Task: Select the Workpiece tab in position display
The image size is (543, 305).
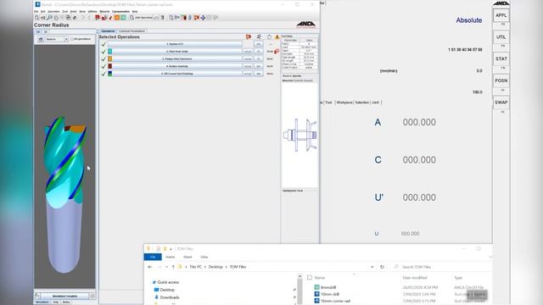Action: click(x=344, y=103)
